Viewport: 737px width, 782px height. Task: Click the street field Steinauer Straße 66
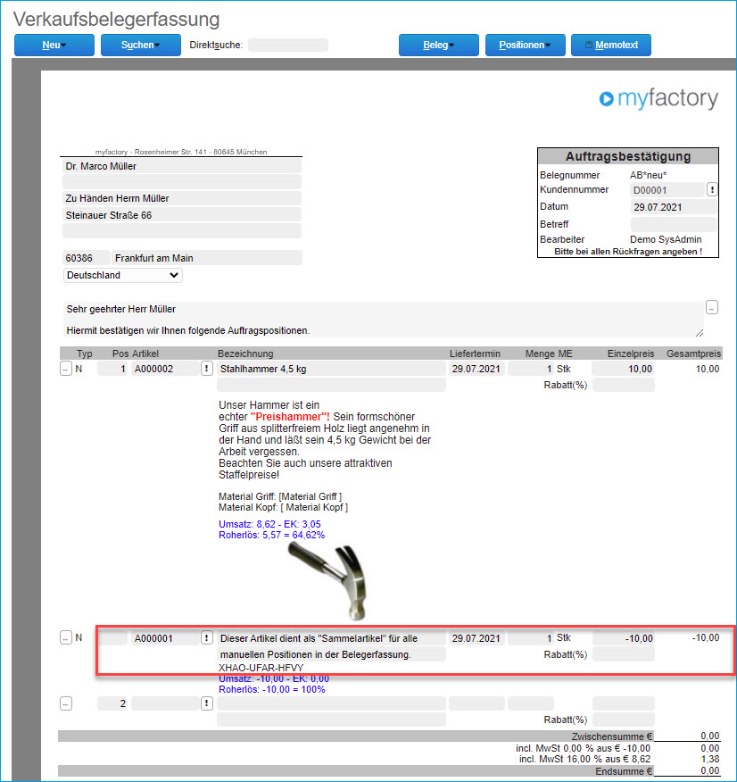[x=182, y=215]
